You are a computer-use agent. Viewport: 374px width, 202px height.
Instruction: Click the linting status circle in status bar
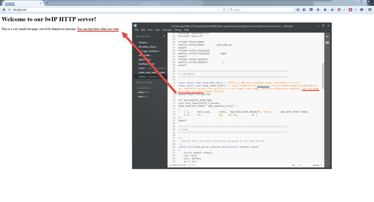point(307,165)
